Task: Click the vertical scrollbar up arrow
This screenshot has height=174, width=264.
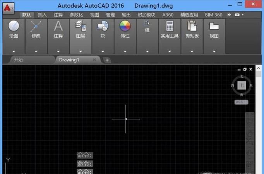Action: click(x=259, y=68)
